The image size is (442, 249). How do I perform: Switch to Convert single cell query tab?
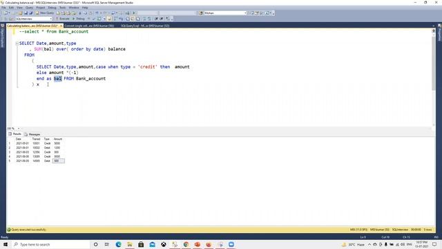[89, 26]
